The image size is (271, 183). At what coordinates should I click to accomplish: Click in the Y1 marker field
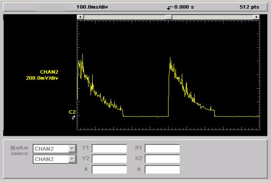[x=109, y=149]
